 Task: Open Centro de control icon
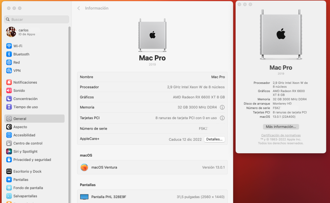click(9, 143)
